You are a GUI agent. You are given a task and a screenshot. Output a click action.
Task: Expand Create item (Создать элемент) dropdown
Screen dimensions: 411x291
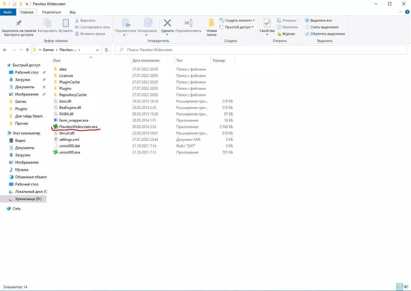[237, 20]
